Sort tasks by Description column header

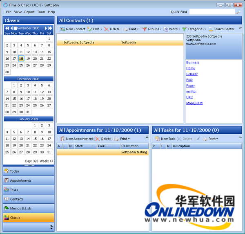coord(207,146)
